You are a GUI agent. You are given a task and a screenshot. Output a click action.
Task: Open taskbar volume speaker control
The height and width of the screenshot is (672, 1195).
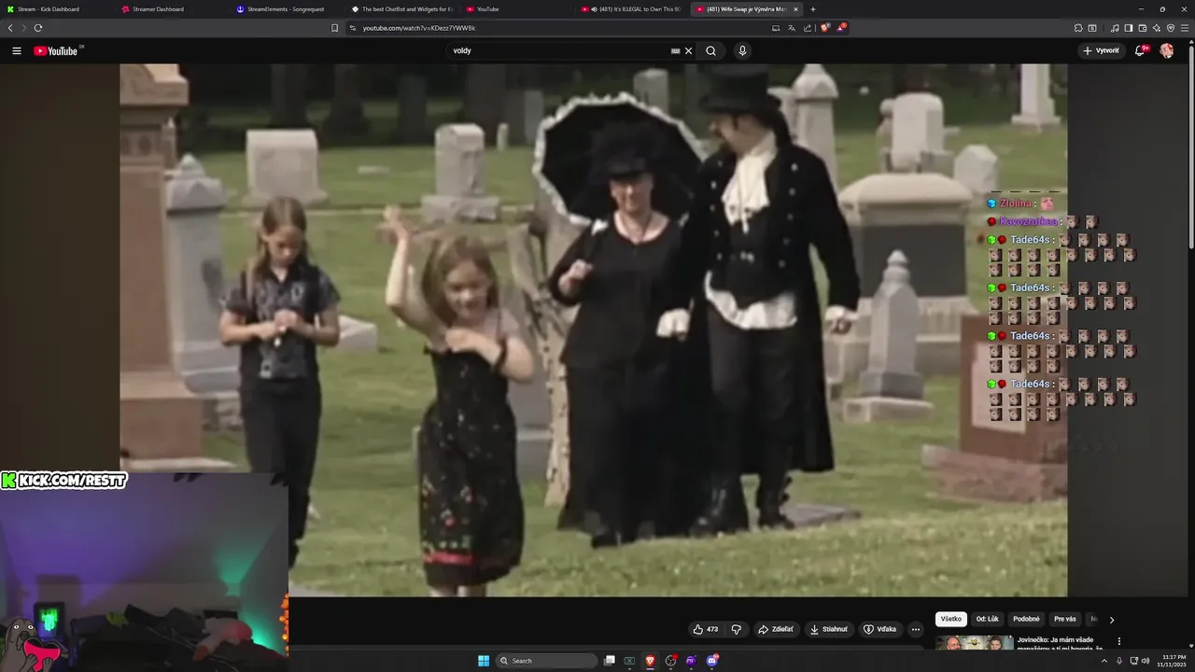click(1146, 661)
